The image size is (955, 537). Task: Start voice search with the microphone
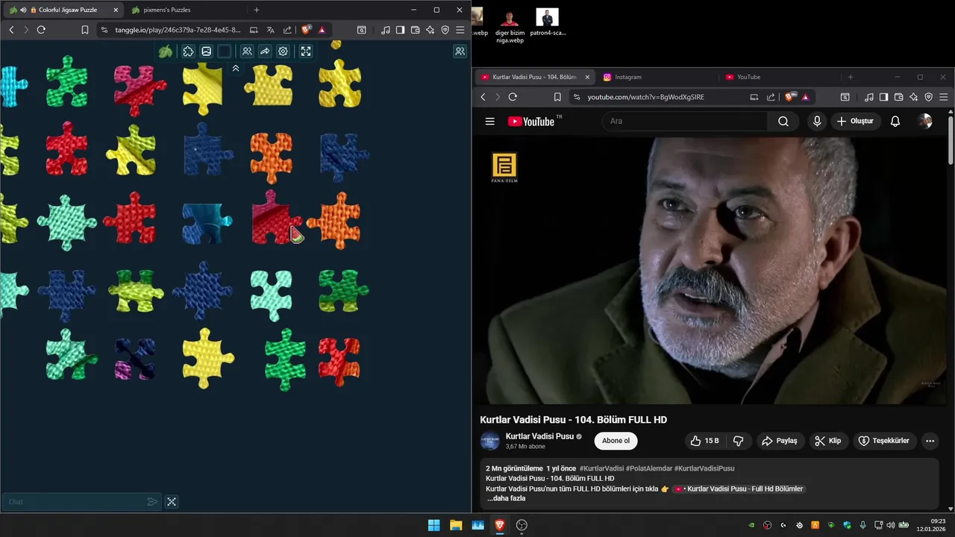point(817,121)
